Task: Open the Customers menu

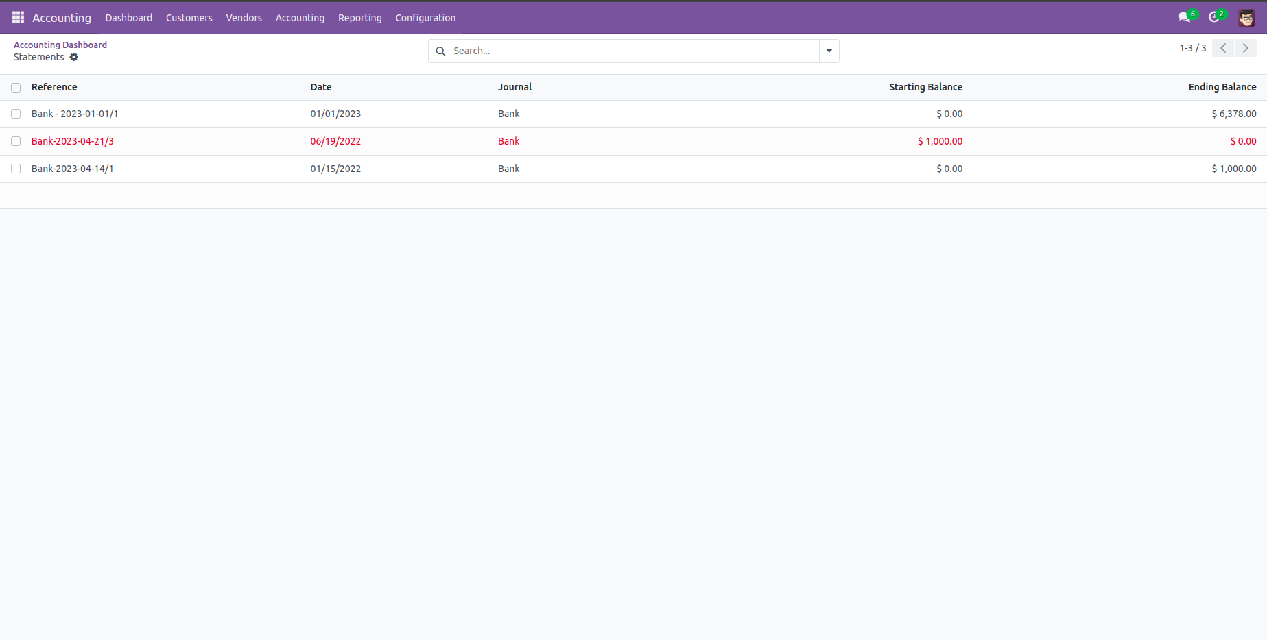Action: click(x=189, y=18)
